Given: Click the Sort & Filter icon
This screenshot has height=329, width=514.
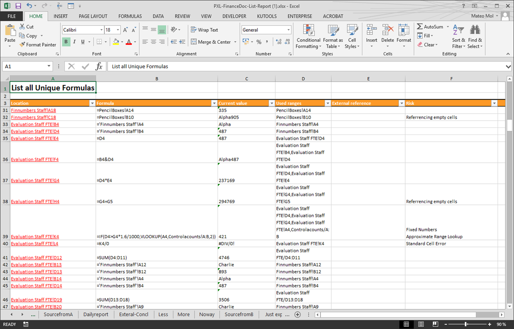Looking at the screenshot, I should point(458,31).
